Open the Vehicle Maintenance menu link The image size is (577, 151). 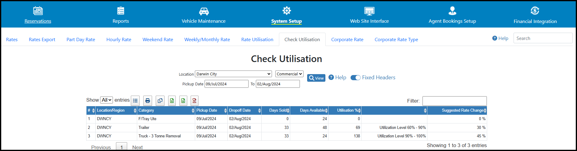pos(204,21)
